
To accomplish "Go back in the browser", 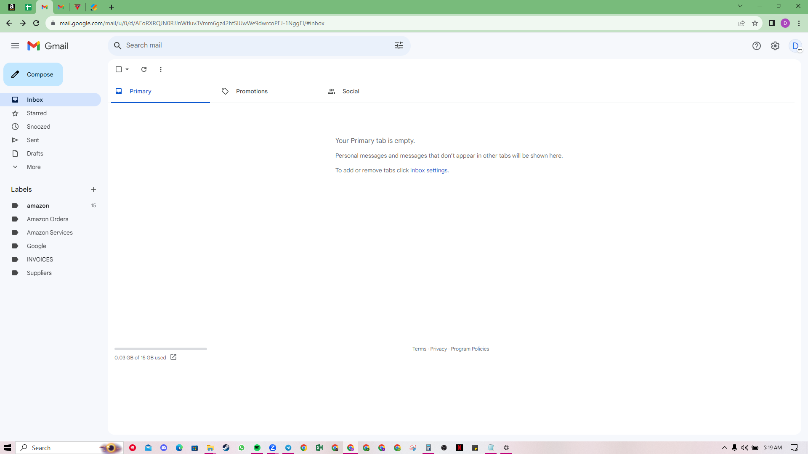I will coord(9,23).
